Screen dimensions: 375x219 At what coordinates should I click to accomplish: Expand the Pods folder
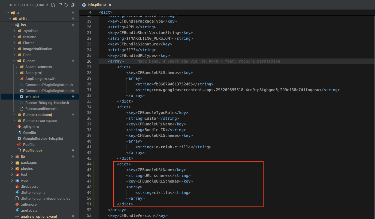pyautogui.click(x=14, y=55)
